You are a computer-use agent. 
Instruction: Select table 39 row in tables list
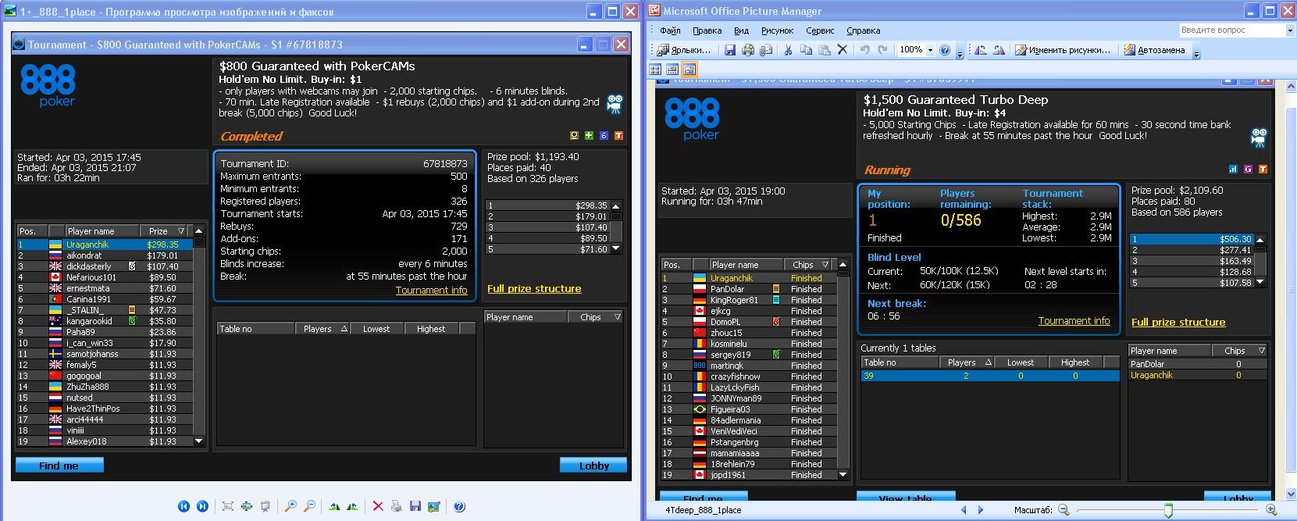pyautogui.click(x=989, y=376)
